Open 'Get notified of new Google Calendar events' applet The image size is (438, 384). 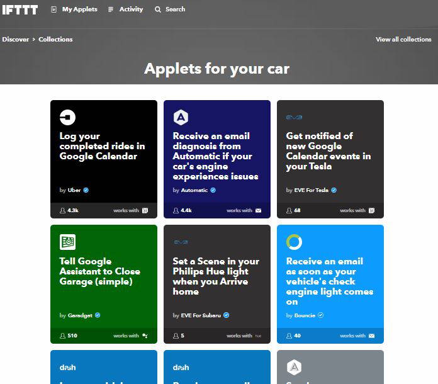point(328,151)
